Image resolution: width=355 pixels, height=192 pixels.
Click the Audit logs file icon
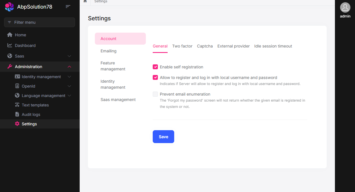(17, 114)
